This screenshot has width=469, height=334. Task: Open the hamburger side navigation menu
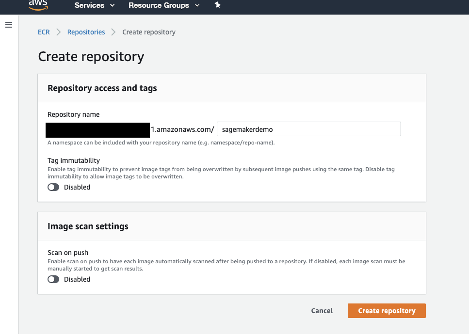click(x=9, y=25)
